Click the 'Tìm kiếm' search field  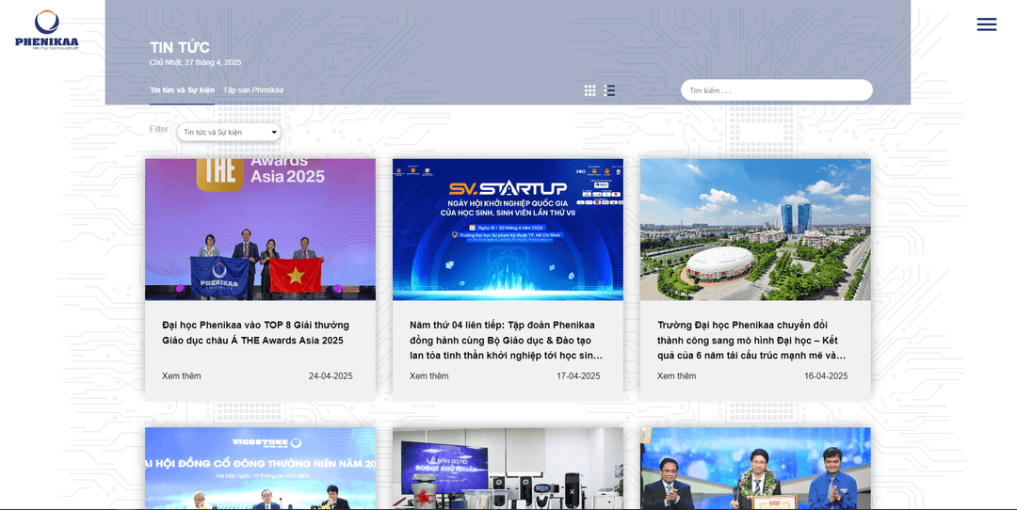[776, 90]
